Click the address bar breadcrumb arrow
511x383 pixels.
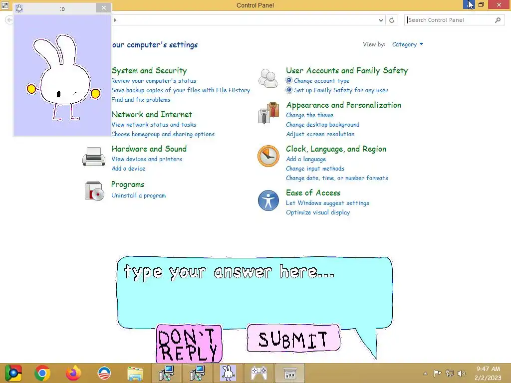point(115,20)
